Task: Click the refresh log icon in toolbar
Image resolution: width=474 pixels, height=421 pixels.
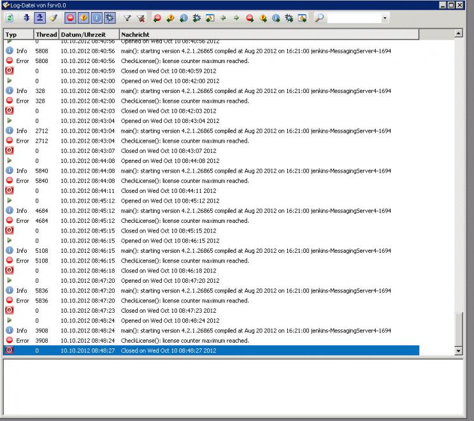Action: pos(10,18)
